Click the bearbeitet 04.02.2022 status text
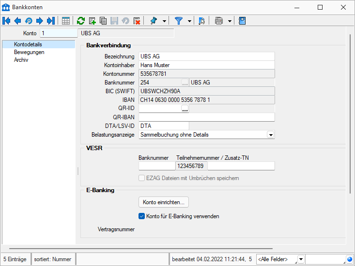 coord(212,259)
